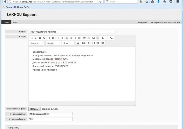Click the address bar URL
The width and height of the screenshot is (183, 129).
(x=53, y=2)
